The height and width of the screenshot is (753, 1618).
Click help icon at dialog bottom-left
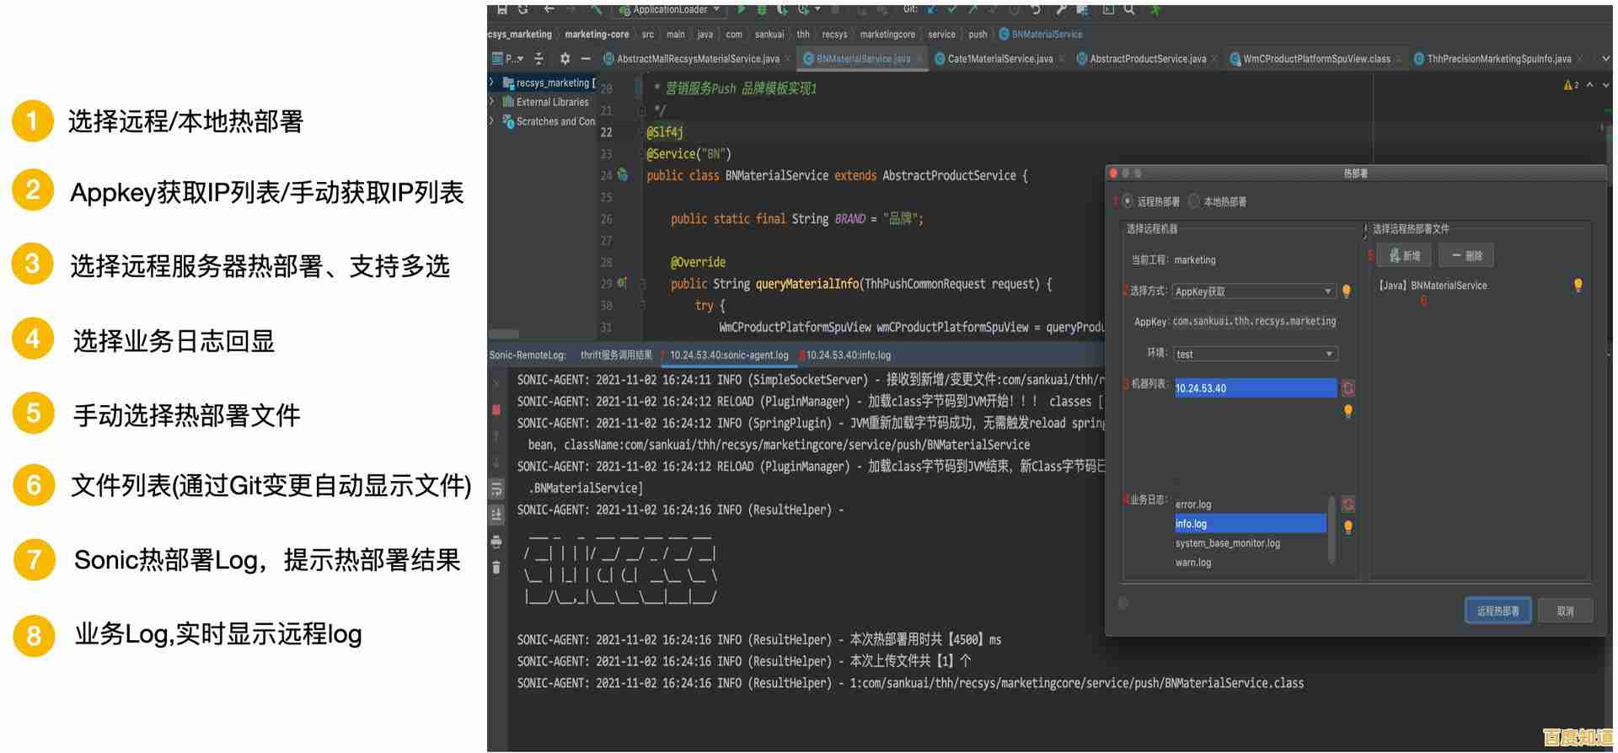point(1122,603)
